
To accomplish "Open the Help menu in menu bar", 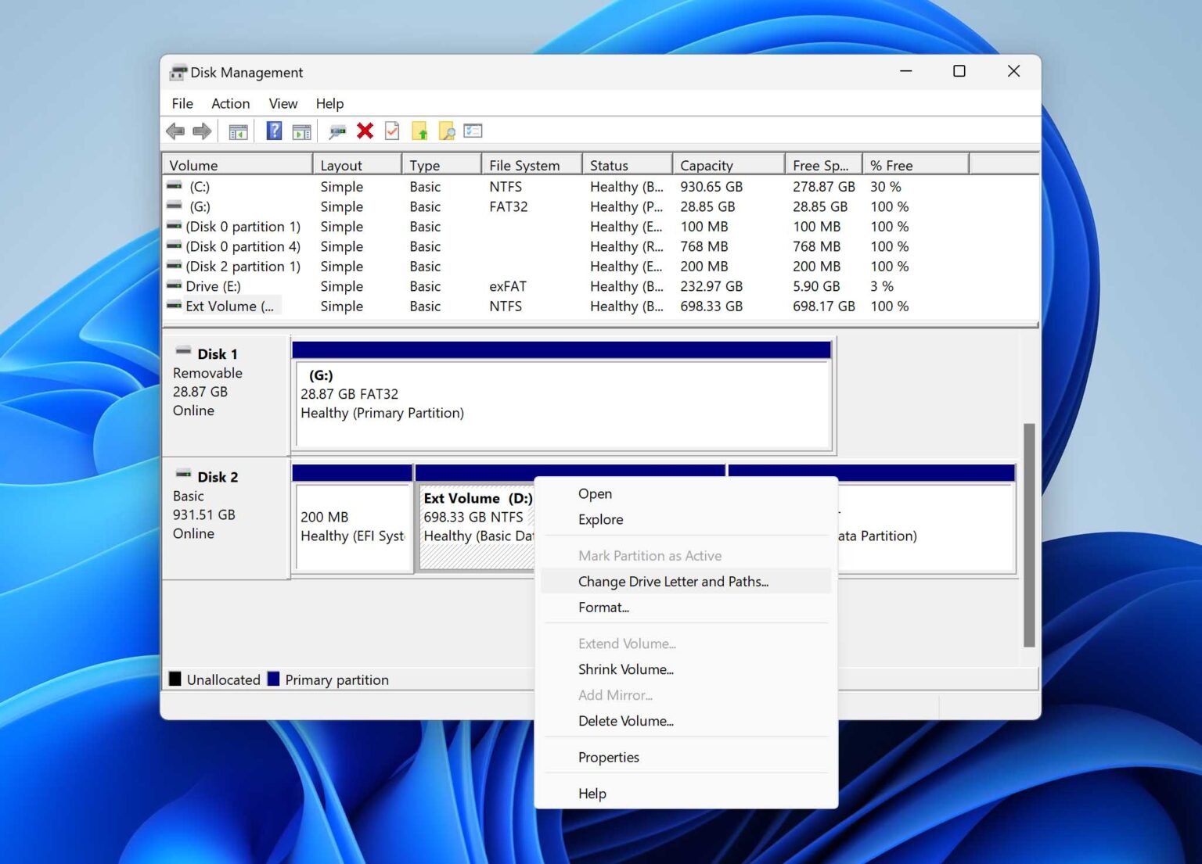I will pos(329,103).
